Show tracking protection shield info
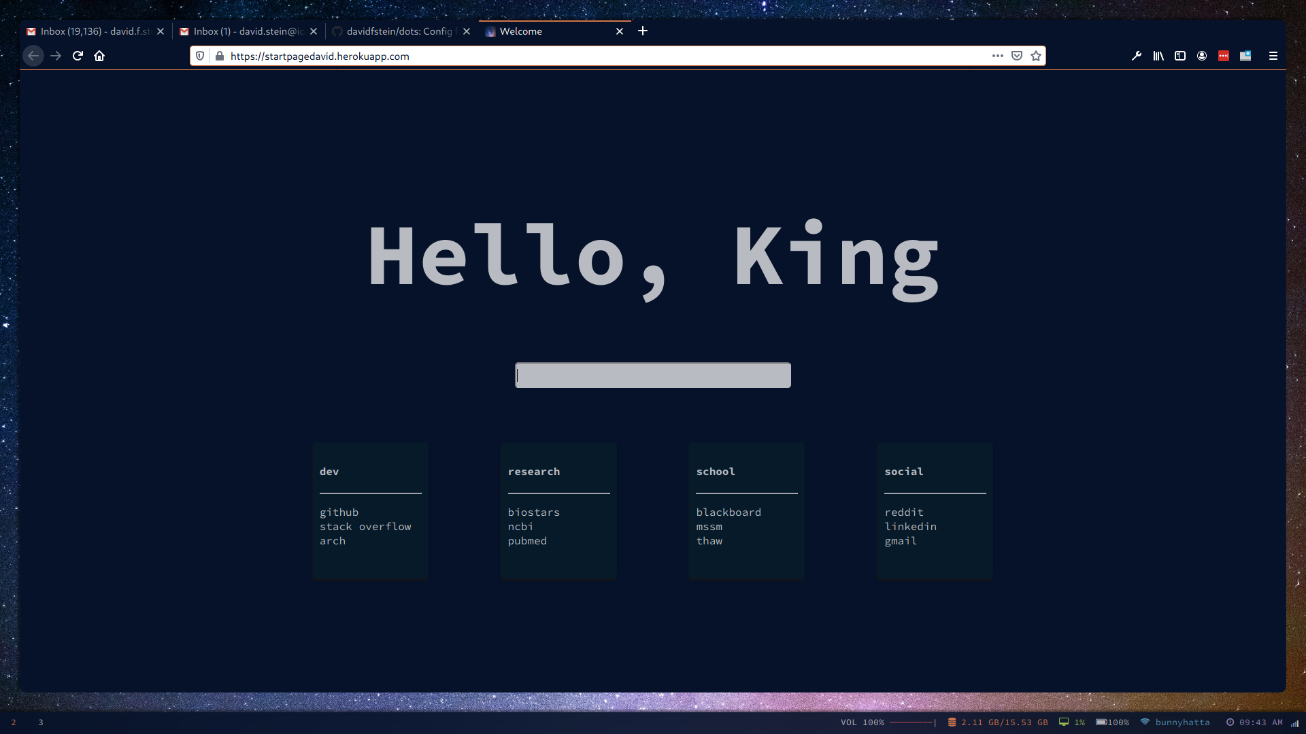This screenshot has height=734, width=1306. [200, 56]
